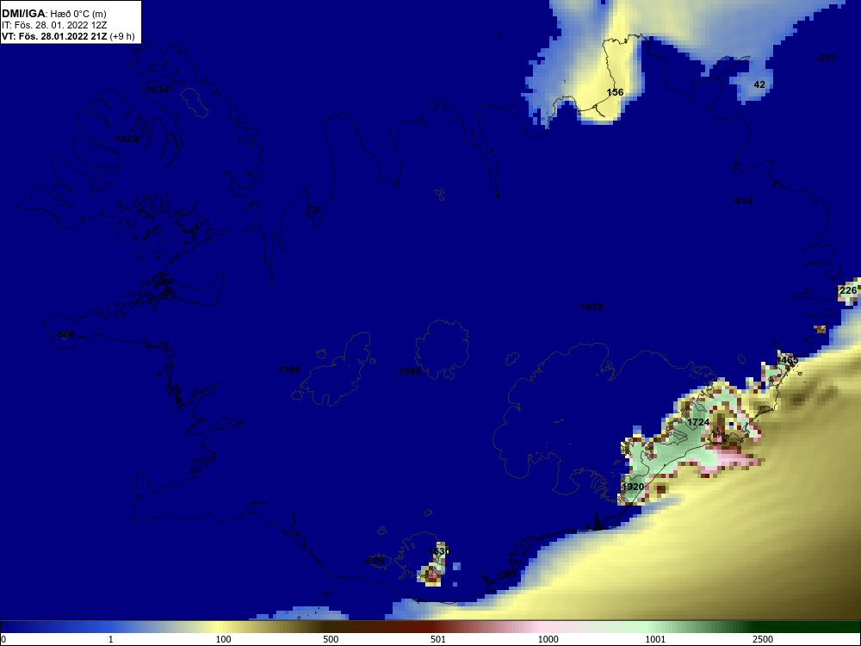Viewport: 861px width, 646px height.
Task: Click the map value -1034
Action: (x=156, y=90)
